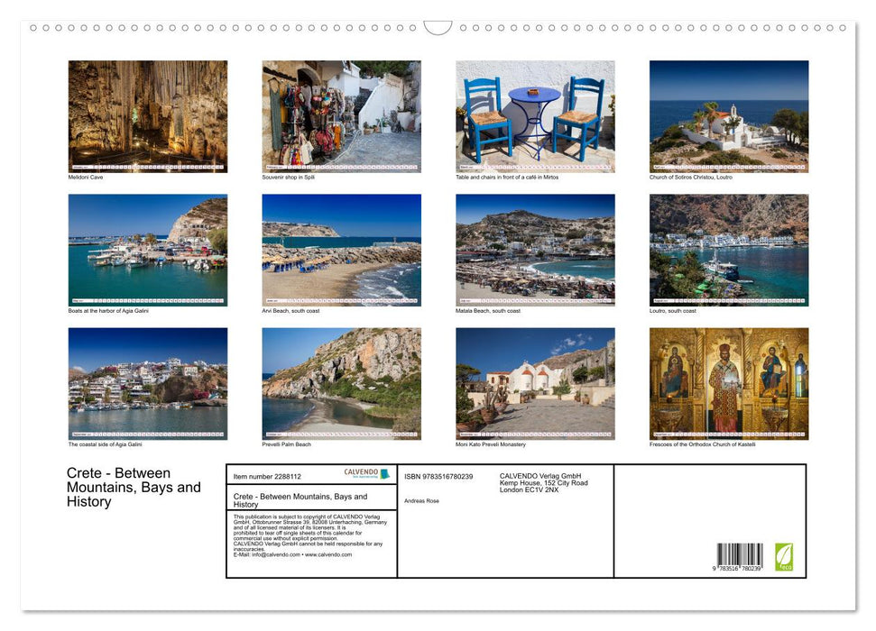Click caption 'Matala Beach, south coast'
Viewport: 876px width, 631px height.
488,310
